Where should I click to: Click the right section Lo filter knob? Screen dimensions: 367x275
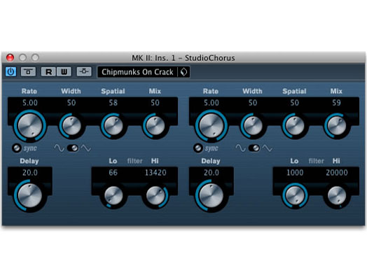coord(295,195)
